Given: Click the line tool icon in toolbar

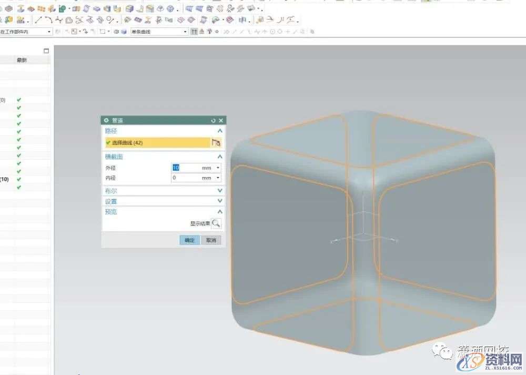Looking at the screenshot, I should 38,20.
